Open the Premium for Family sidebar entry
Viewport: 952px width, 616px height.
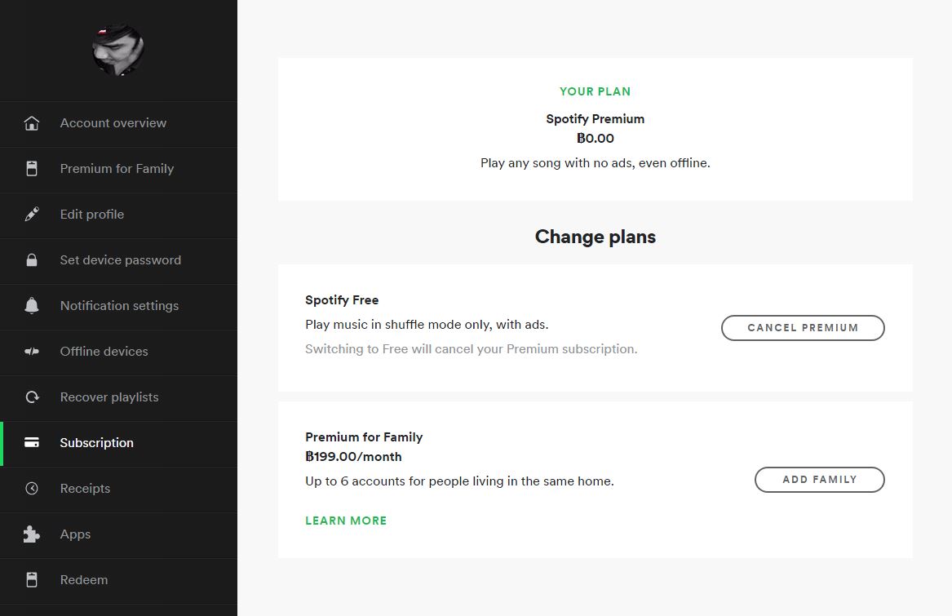point(116,169)
